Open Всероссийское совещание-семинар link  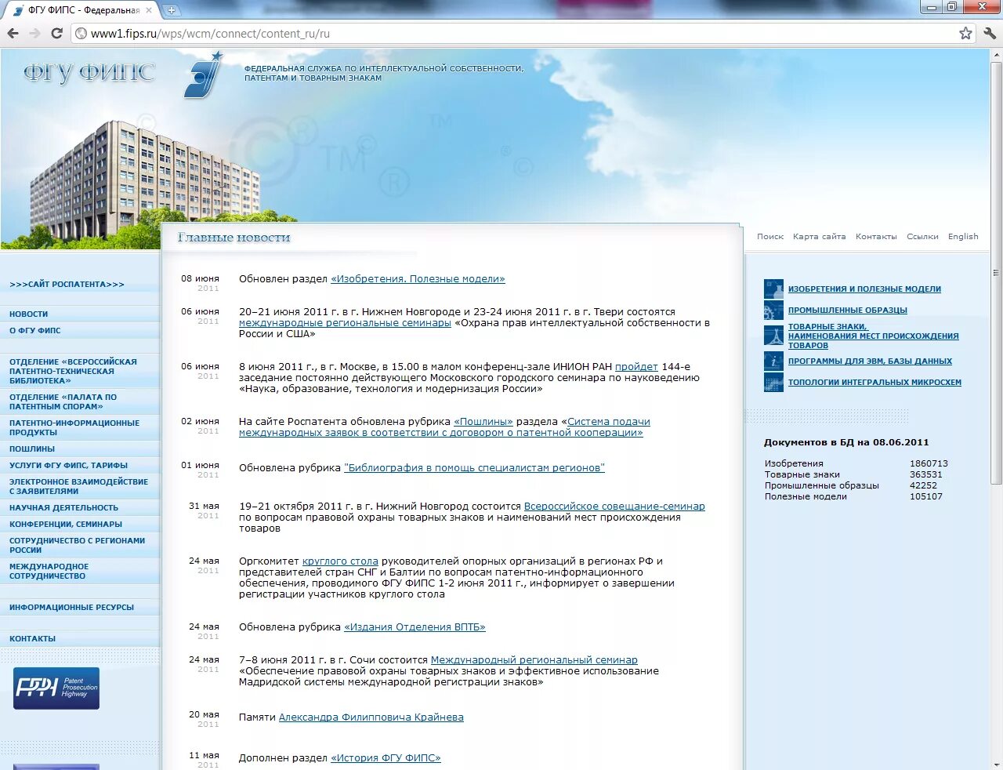point(614,507)
